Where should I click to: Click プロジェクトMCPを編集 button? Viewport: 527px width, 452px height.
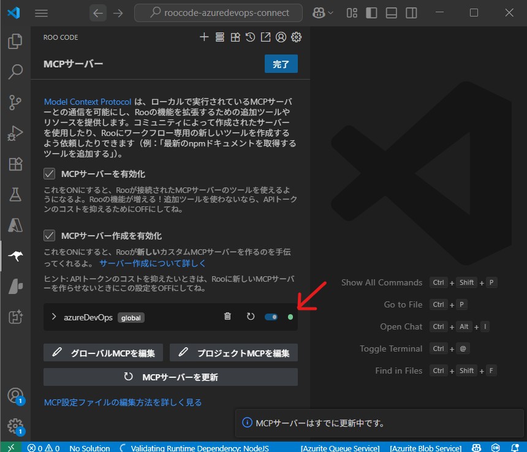pyautogui.click(x=233, y=353)
